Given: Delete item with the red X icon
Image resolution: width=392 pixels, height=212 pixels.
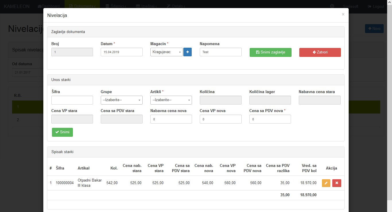Looking at the screenshot, I should tap(337, 183).
